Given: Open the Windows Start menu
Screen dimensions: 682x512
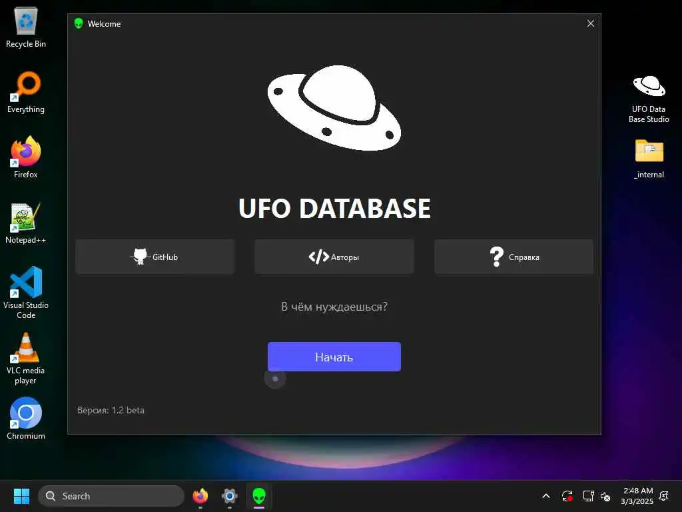Looking at the screenshot, I should (21, 496).
